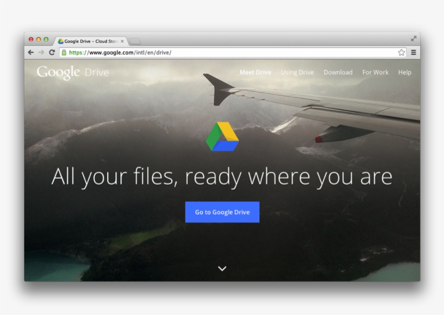The width and height of the screenshot is (444, 315).
Task: Switch to the Google Drive tab
Action: (89, 40)
